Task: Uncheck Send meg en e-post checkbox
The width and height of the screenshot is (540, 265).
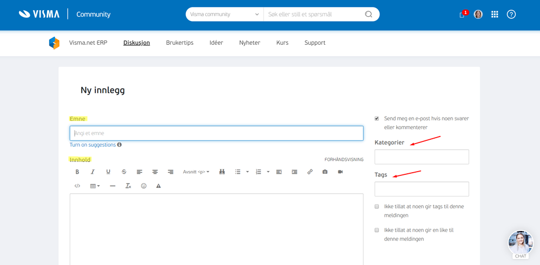Action: click(x=377, y=119)
